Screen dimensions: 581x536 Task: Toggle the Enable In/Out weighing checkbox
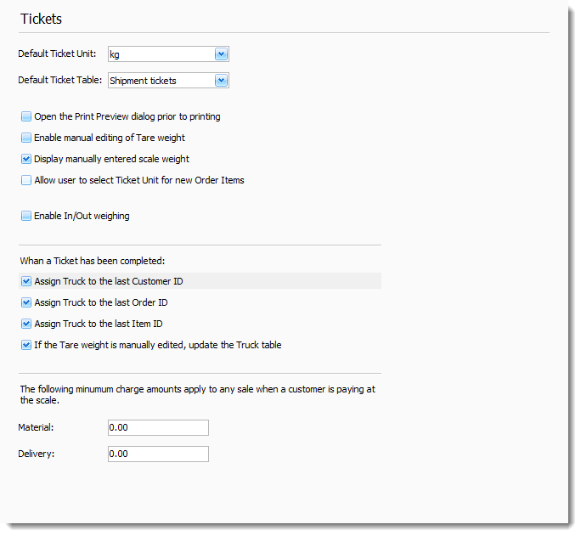(26, 216)
